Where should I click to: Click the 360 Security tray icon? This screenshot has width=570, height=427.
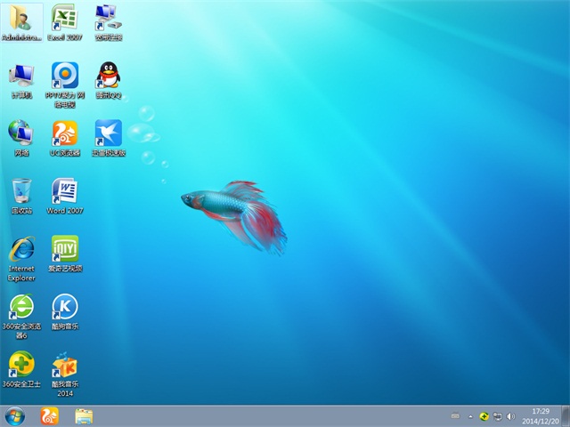(x=484, y=416)
